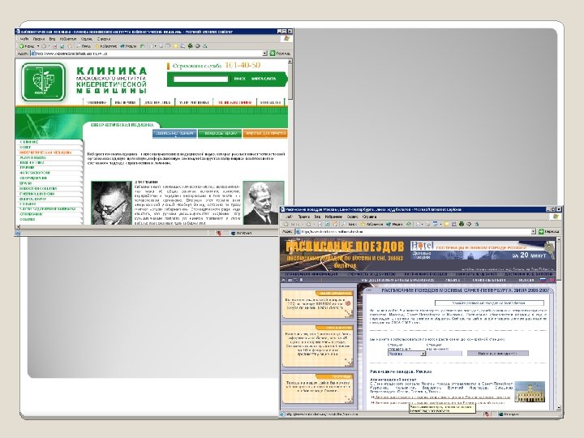This screenshot has width=584, height=438.
Task: Click vertical scrollbar of clinic browser
Action: [x=290, y=141]
